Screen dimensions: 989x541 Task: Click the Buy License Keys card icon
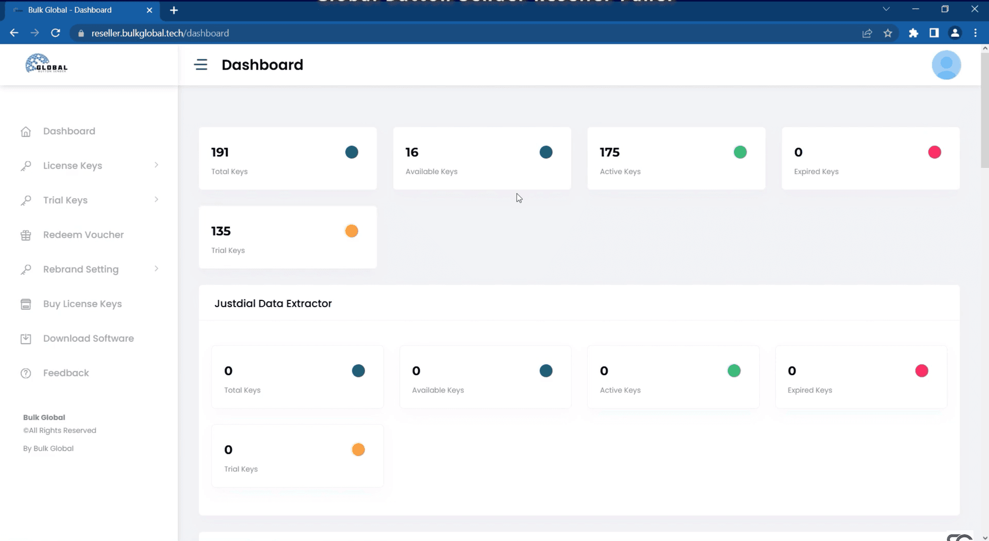coord(26,304)
